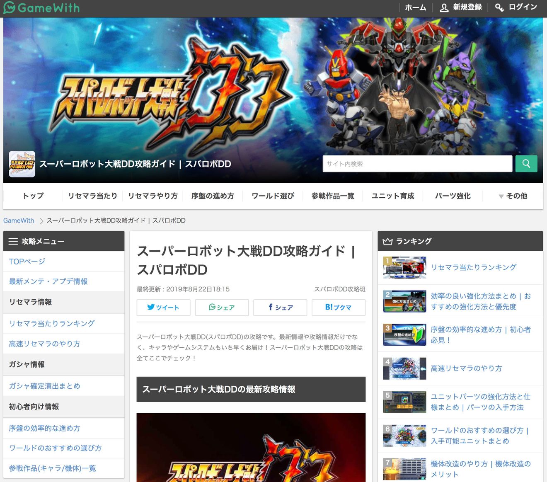Click the crown icon beside ランキング
Screen dimensions: 547x482
pos(387,241)
